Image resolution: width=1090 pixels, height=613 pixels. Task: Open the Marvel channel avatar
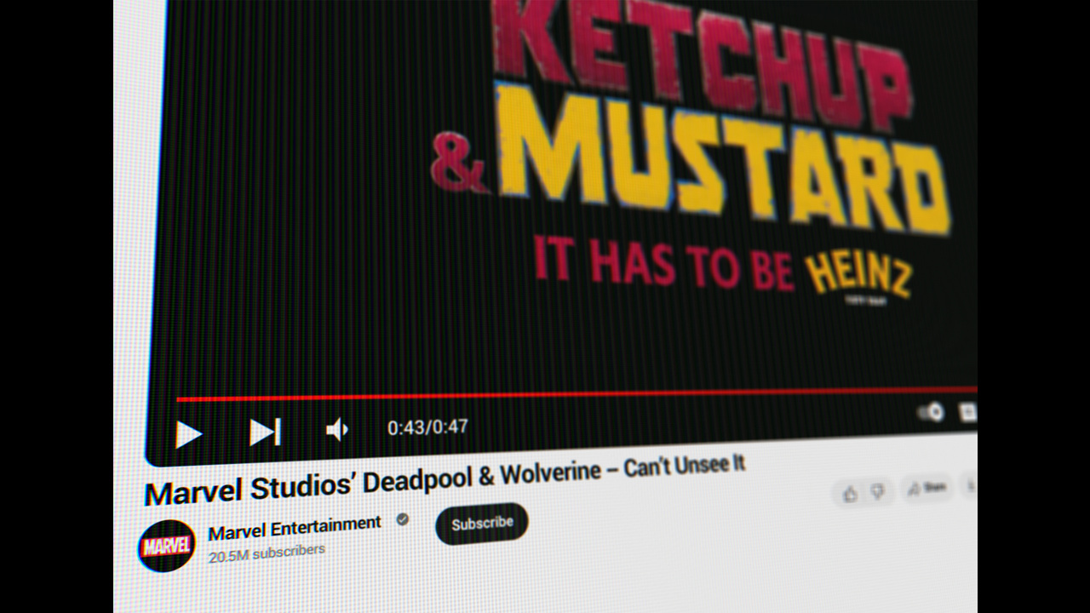tap(166, 546)
